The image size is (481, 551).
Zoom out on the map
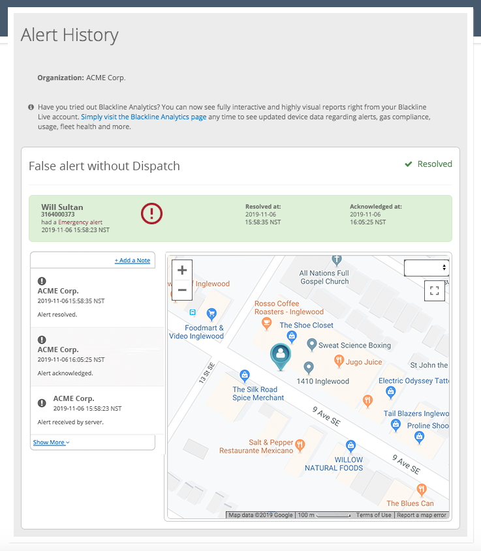pyautogui.click(x=182, y=290)
